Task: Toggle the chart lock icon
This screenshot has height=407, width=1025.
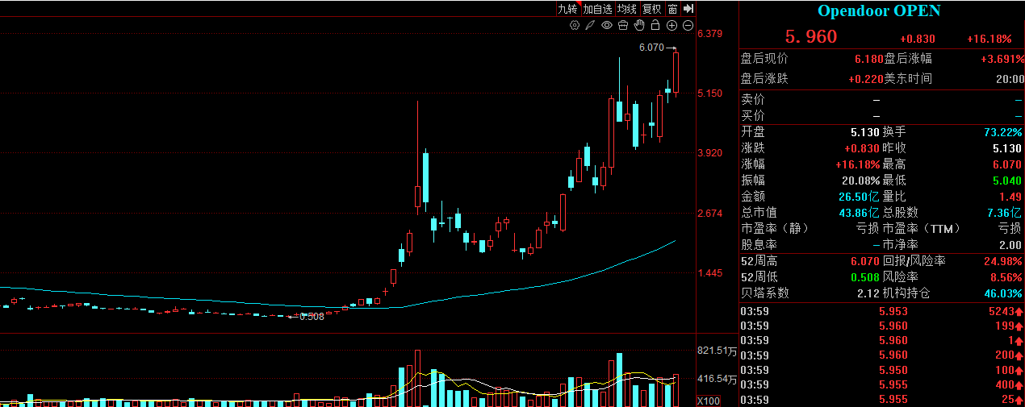Action: coord(655,26)
